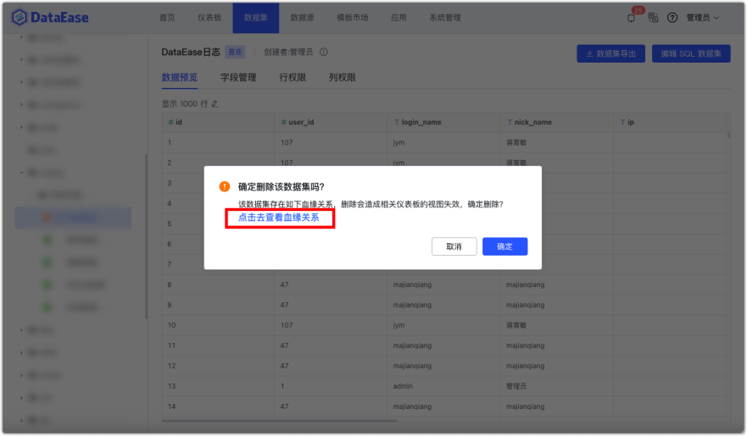Confirm deletion with the 确定 button
747x436 pixels.
505,246
